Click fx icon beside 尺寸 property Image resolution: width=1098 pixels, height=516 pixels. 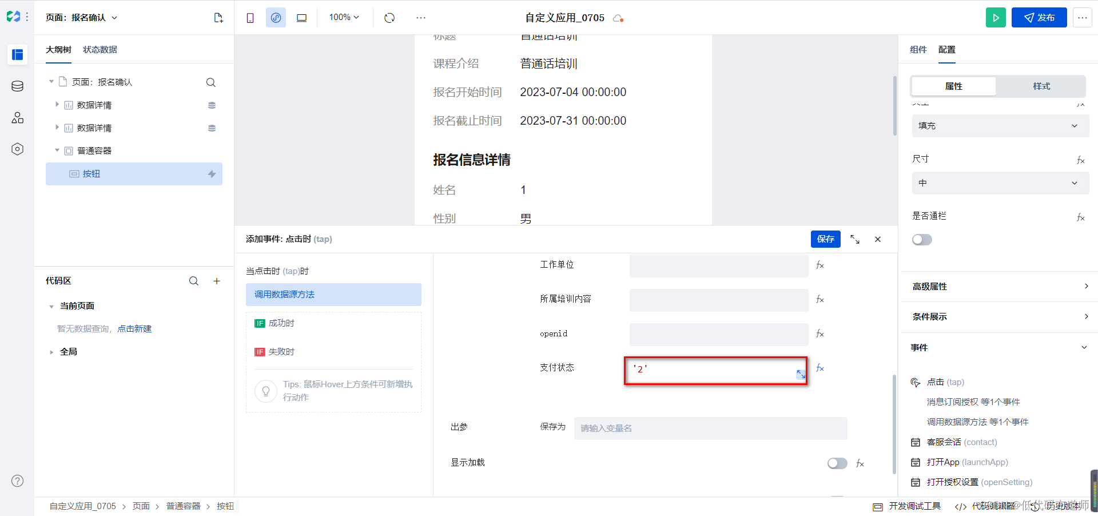pos(1081,160)
